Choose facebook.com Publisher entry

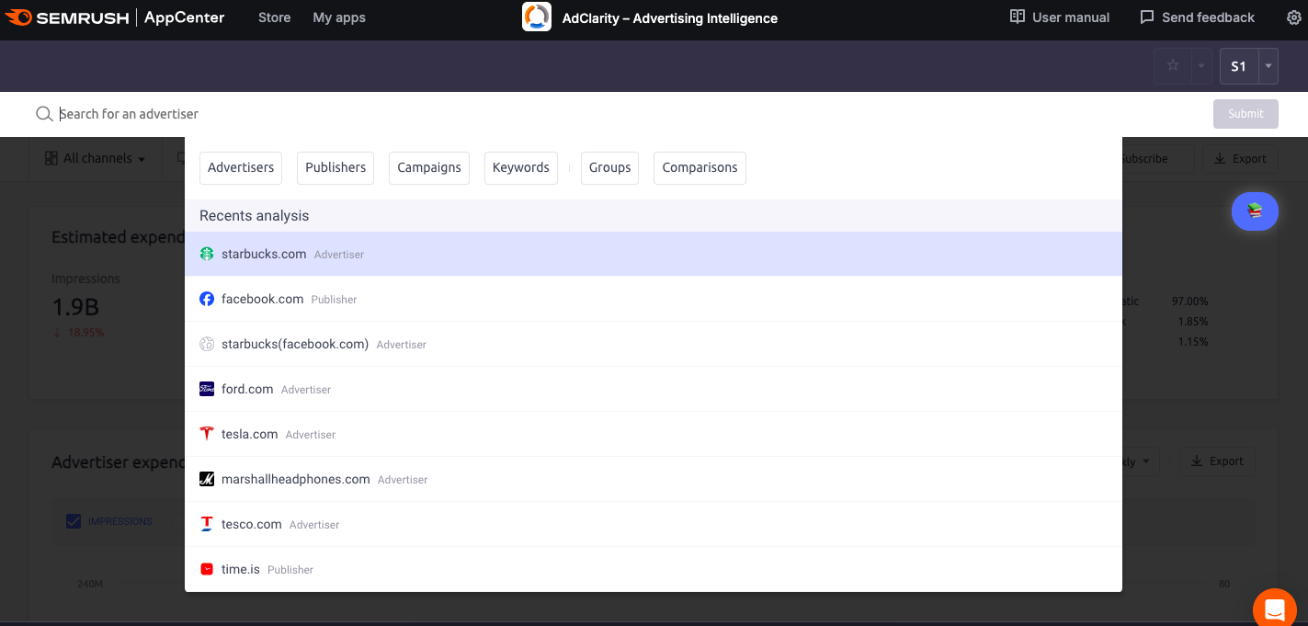click(654, 299)
